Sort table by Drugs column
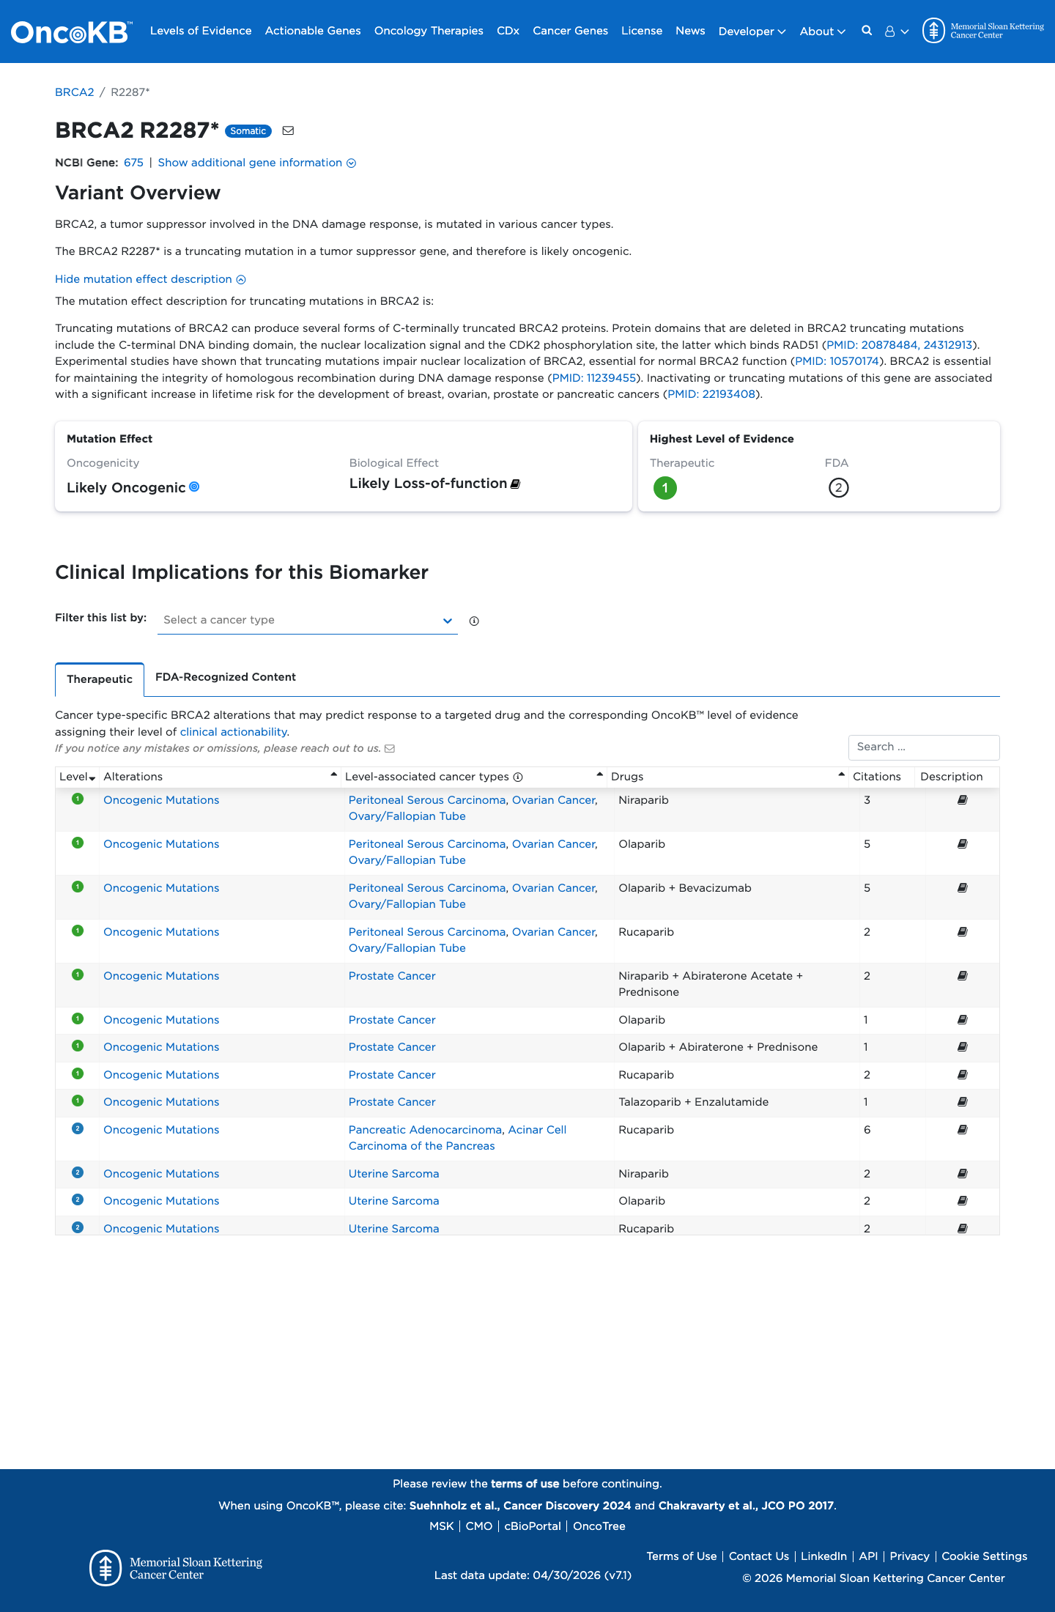The image size is (1055, 1612). coord(728,777)
